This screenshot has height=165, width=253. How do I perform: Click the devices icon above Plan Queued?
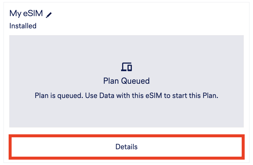click(127, 67)
